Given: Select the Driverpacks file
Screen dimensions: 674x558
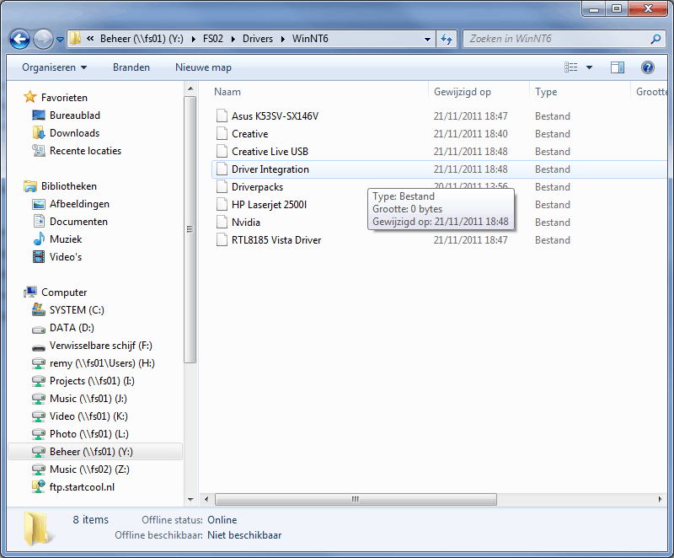Looking at the screenshot, I should point(257,187).
